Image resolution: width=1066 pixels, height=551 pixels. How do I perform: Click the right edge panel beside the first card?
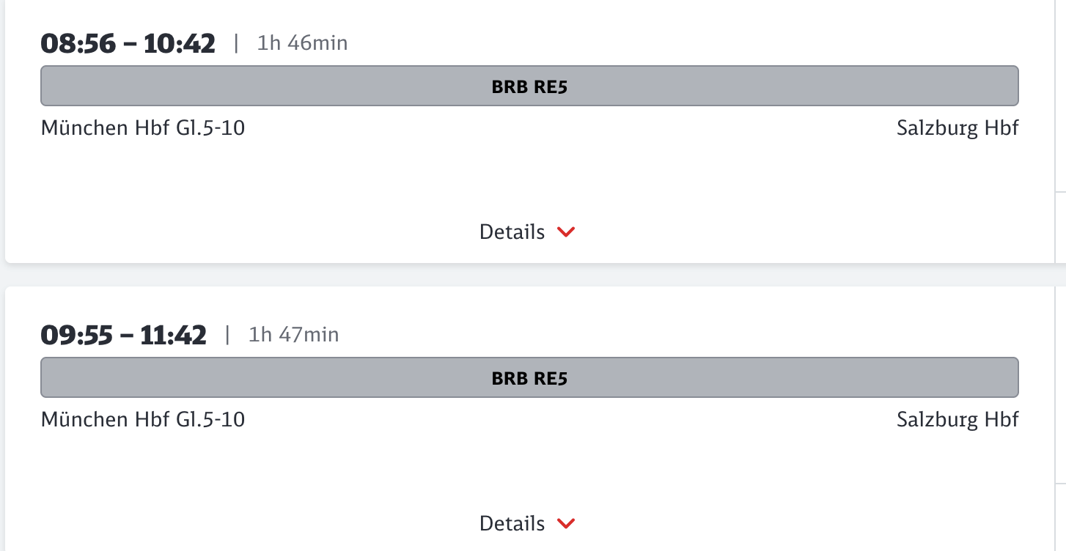point(1062,132)
